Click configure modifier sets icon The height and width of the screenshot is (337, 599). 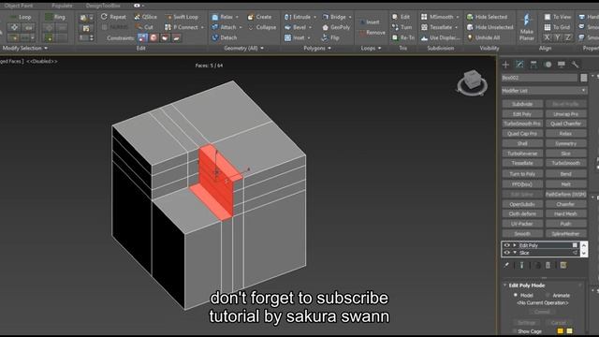click(563, 265)
